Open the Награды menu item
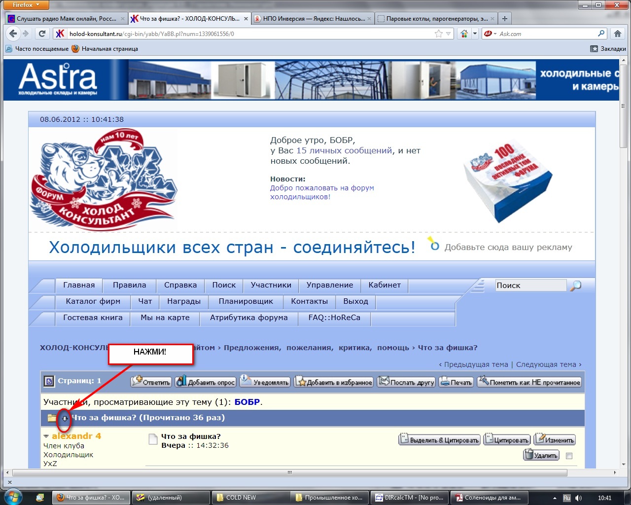 point(184,301)
